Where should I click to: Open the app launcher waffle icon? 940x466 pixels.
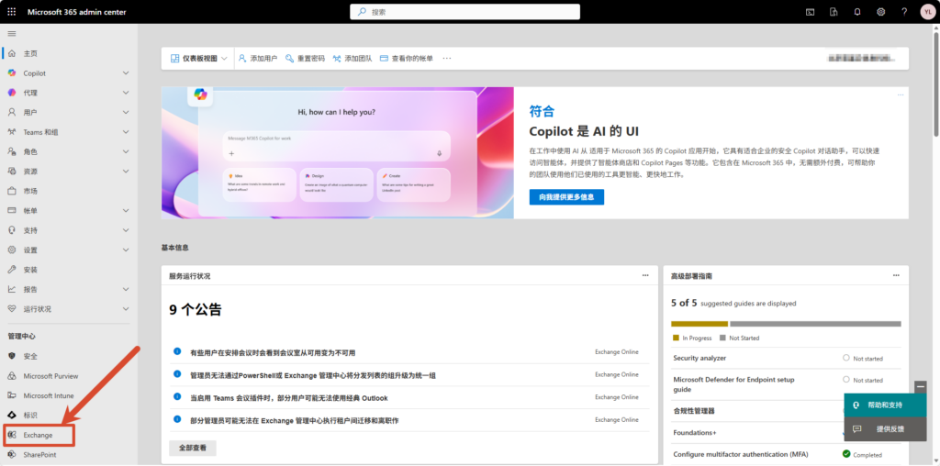[12, 12]
